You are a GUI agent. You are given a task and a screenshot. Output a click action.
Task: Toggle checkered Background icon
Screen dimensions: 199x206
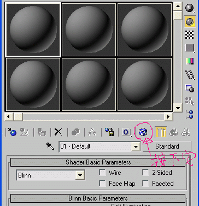click(x=189, y=34)
